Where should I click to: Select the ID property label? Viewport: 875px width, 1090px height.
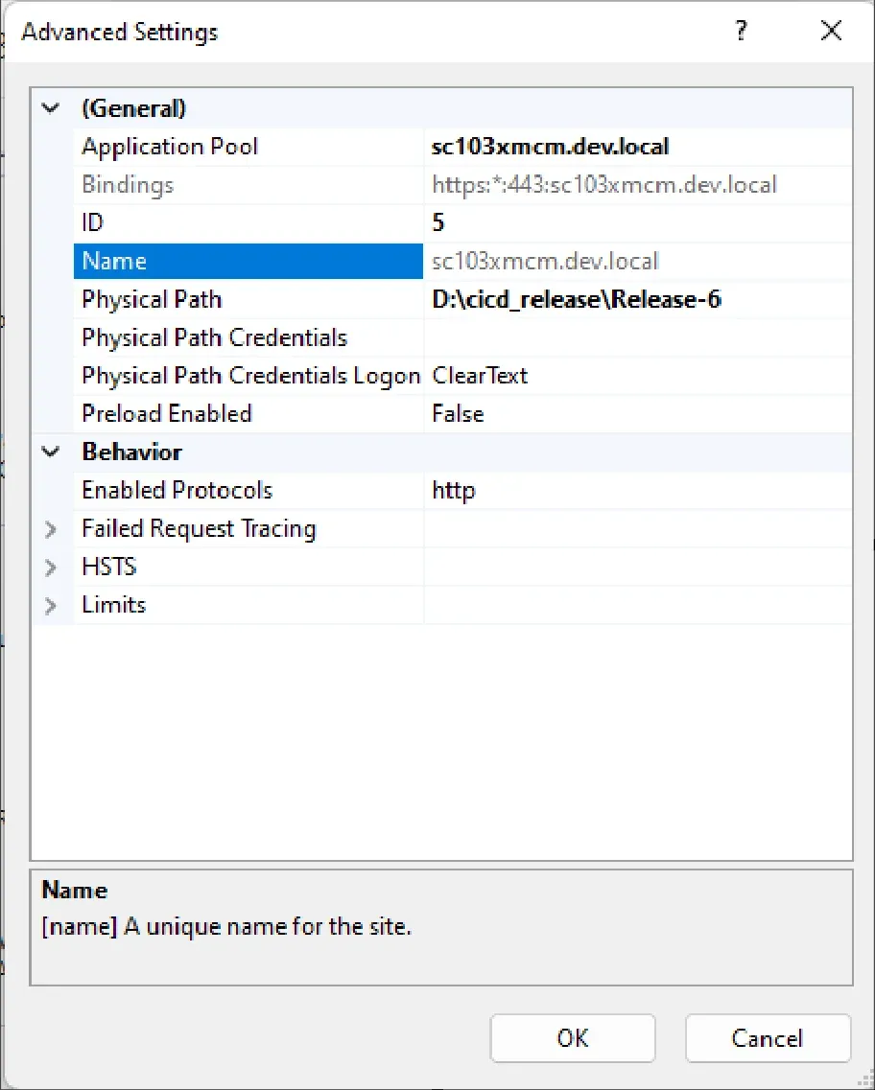click(92, 222)
